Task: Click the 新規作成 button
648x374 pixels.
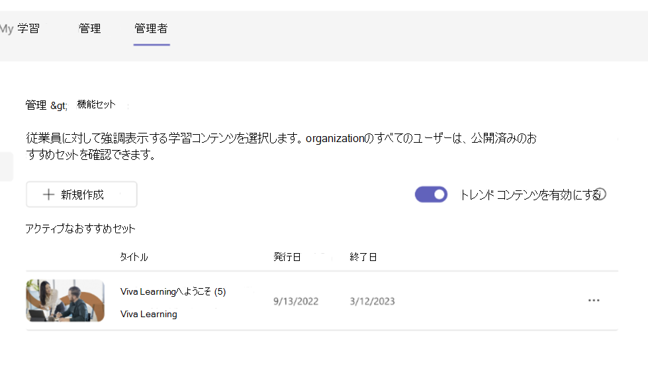Action: tap(81, 194)
